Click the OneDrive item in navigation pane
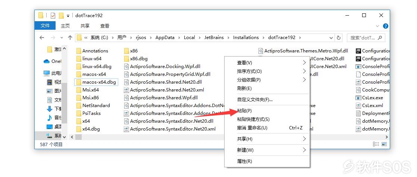 [52, 61]
